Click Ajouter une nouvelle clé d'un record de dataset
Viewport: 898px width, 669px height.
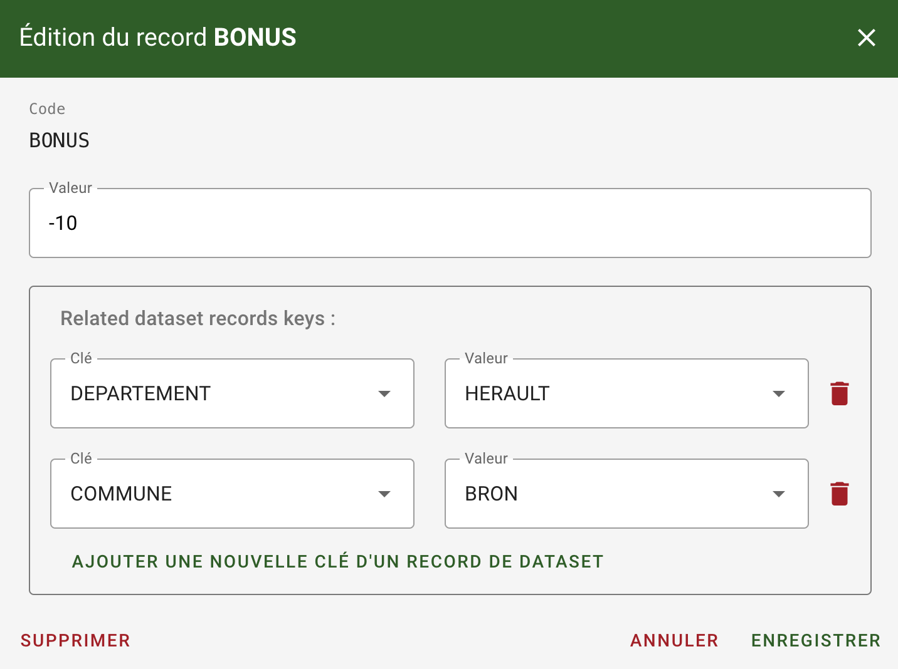(337, 561)
